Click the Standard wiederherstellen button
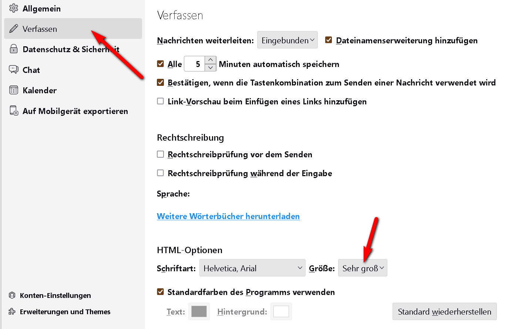 [444, 312]
